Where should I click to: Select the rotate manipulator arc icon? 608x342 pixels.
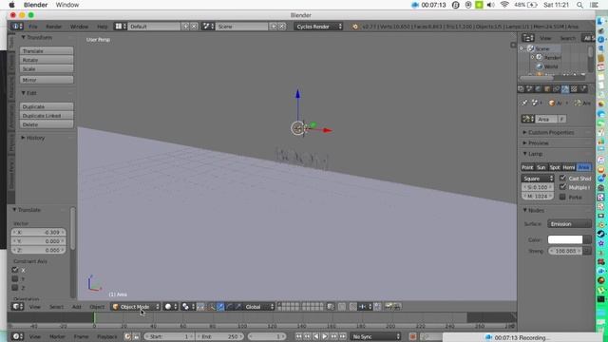click(x=229, y=306)
